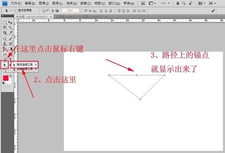Click the middle anchor point on top edge
Image resolution: width=225 pixels, height=153 pixels.
tap(137, 75)
